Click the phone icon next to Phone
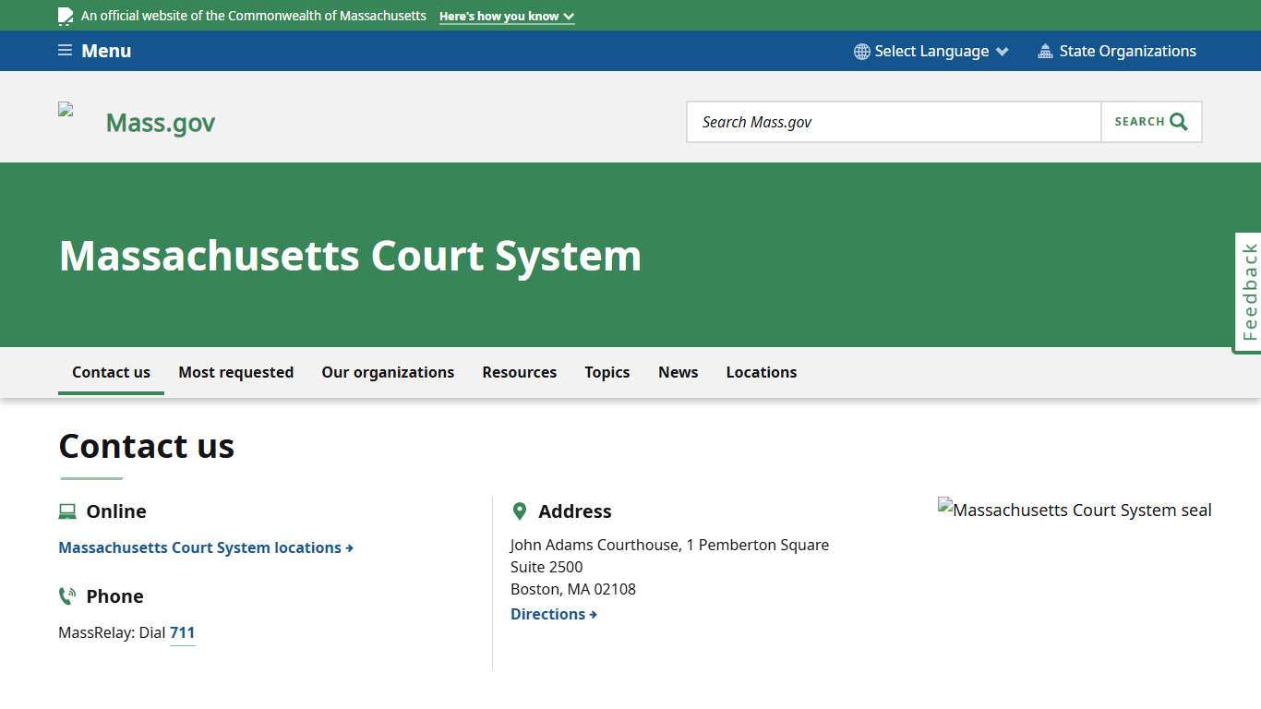This screenshot has width=1261, height=709. (66, 595)
